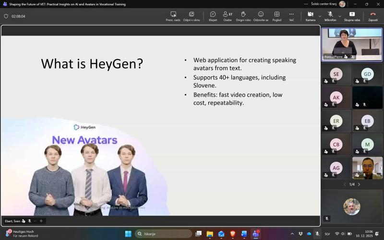Screen dimensions: 384x240
Task: Click the Iskanje taskbar search box
Action: coord(162,234)
